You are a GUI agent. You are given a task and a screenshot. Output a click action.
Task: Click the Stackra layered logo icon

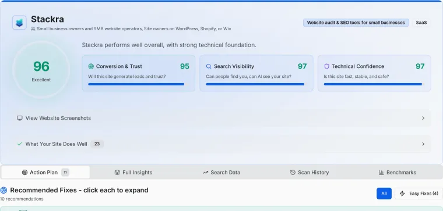point(19,23)
